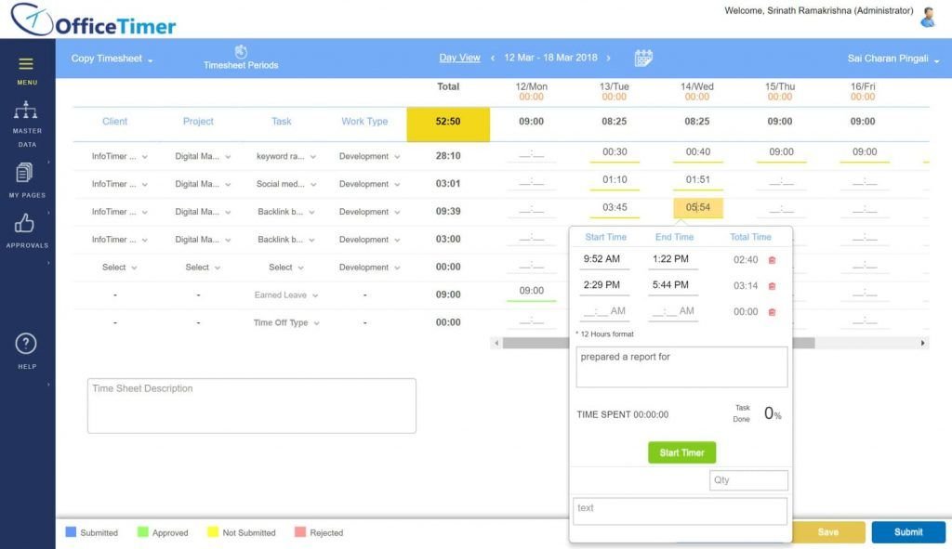Click the green Approved legend swatch
Viewport: 952px width, 549px height.
click(x=145, y=531)
